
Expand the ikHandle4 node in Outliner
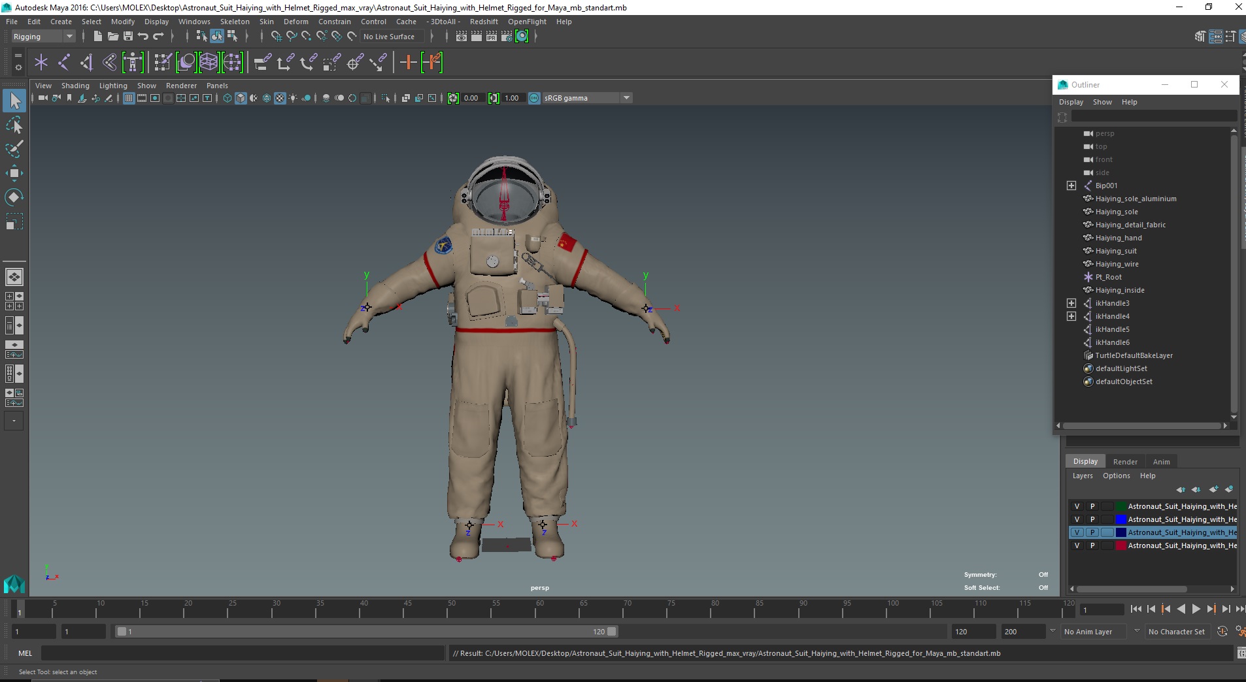coord(1071,316)
